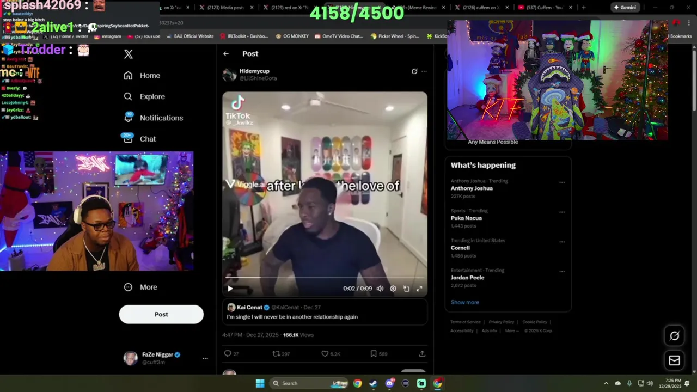This screenshot has width=697, height=392.
Task: Bookmark the post with 589 saves
Action: pyautogui.click(x=378, y=354)
